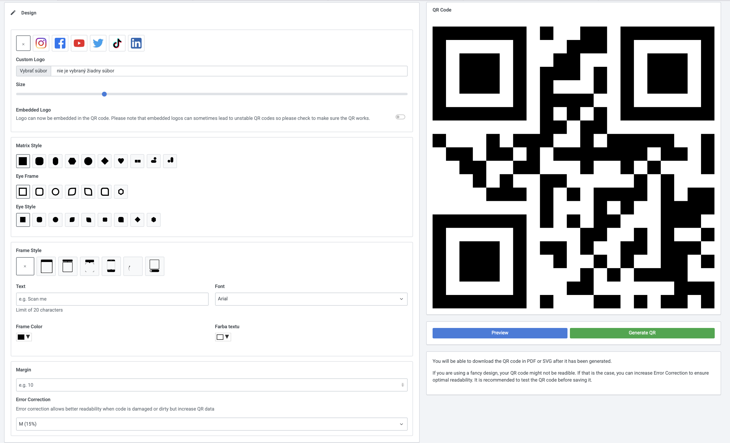Select the circle eye style
The image size is (730, 443).
pyautogui.click(x=56, y=220)
